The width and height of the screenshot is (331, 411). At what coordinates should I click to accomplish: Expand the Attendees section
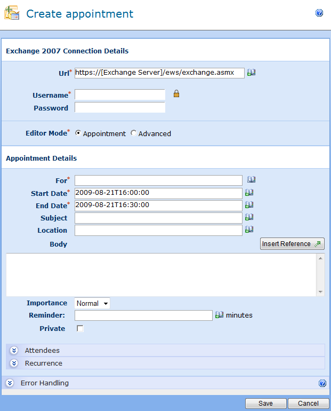tap(14, 351)
